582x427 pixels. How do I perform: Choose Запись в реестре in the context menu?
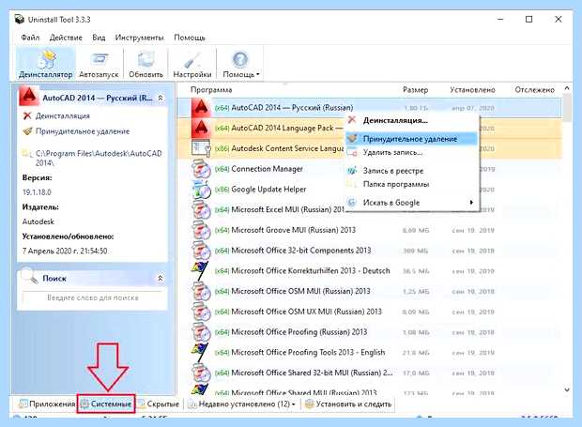tap(411, 171)
